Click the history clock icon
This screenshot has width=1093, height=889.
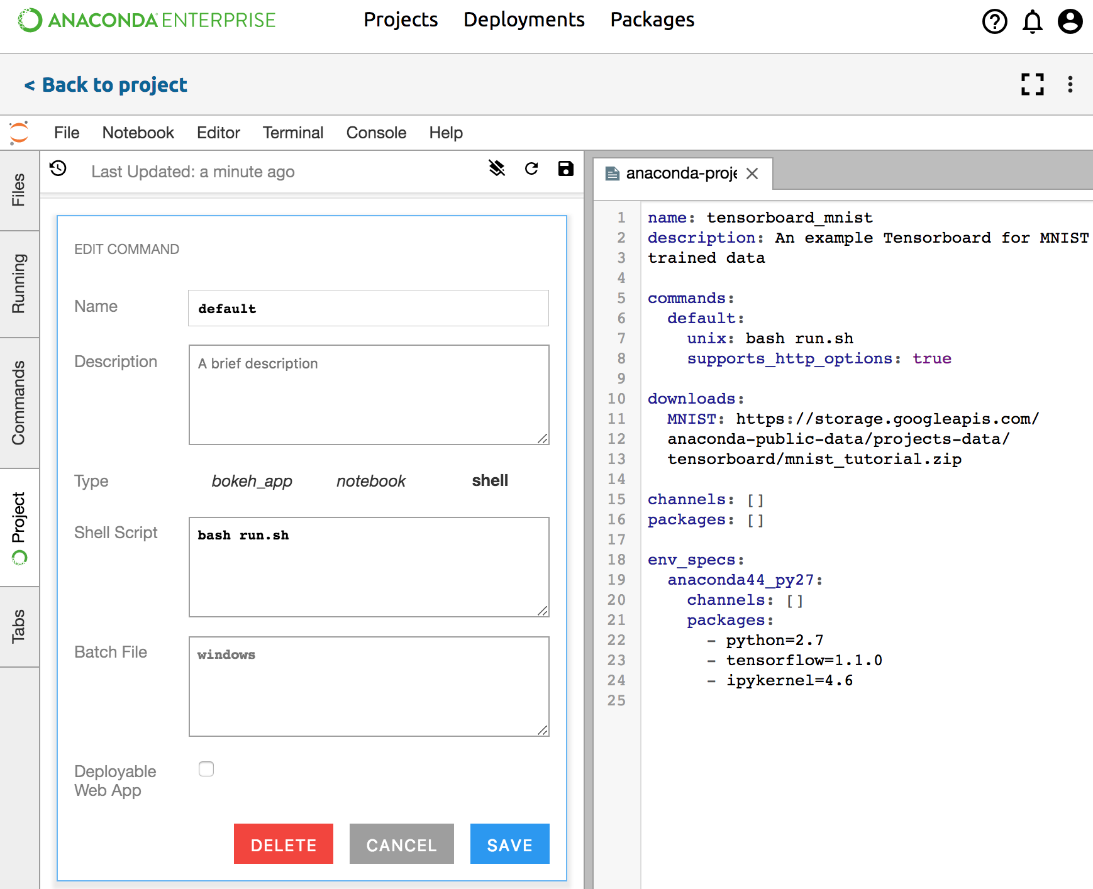(58, 168)
